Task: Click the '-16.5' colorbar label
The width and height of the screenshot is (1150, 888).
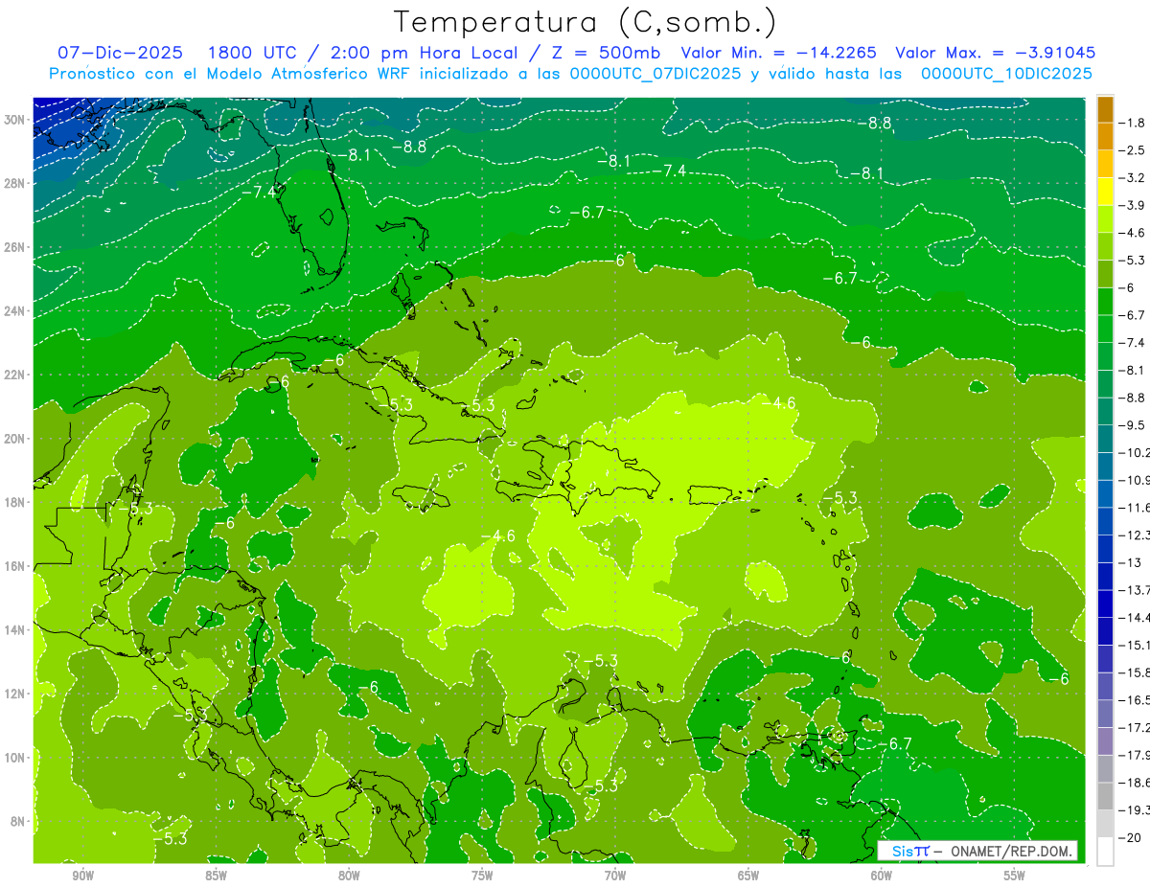Action: coord(1135,700)
